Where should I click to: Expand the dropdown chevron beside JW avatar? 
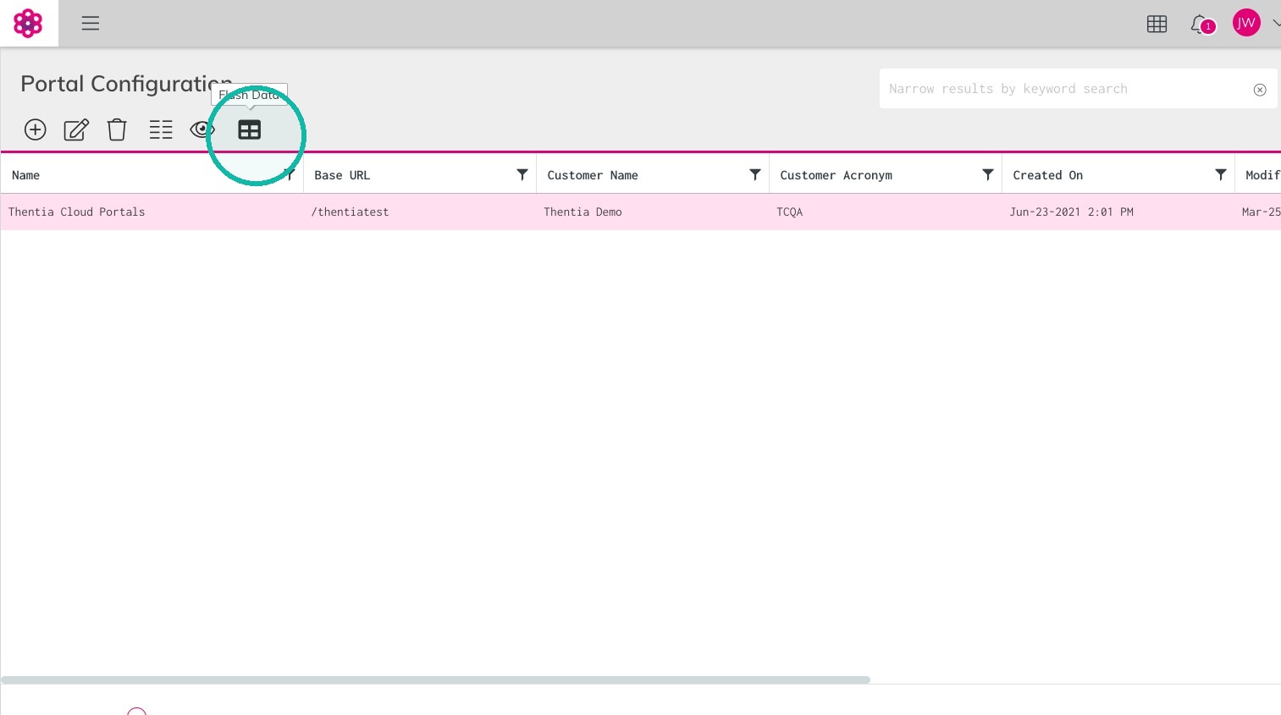pyautogui.click(x=1276, y=23)
